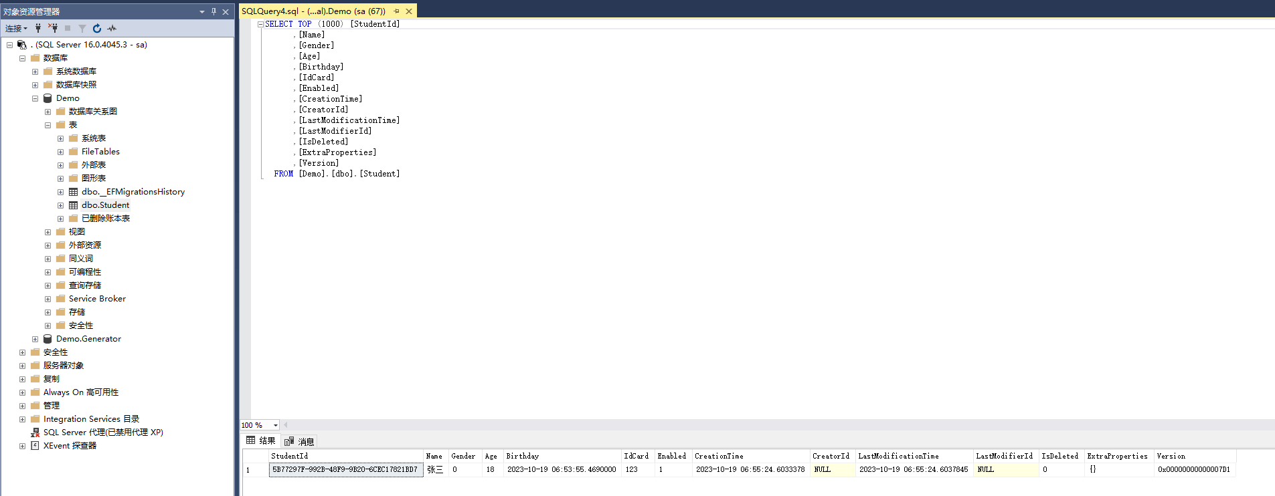This screenshot has height=496, width=1275.
Task: Expand the 视图 views folder
Action: coord(48,232)
